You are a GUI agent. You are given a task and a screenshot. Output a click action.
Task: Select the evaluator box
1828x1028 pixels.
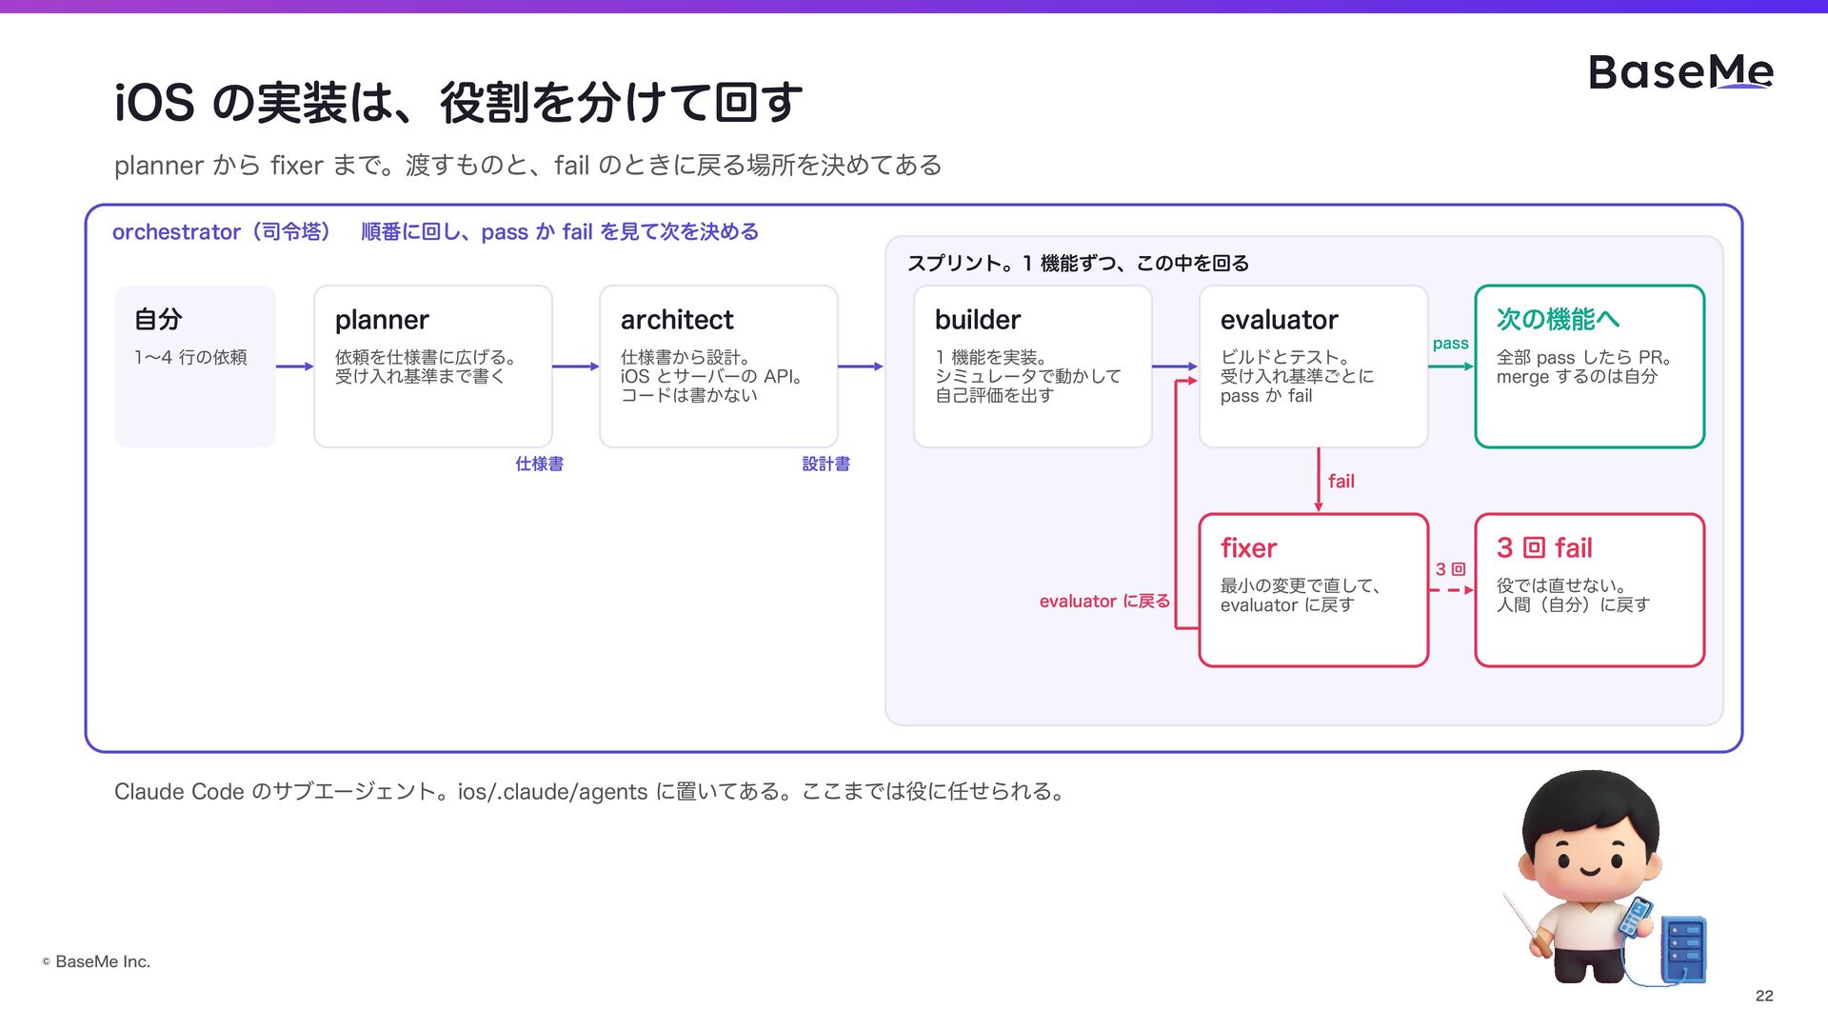pyautogui.click(x=1314, y=366)
